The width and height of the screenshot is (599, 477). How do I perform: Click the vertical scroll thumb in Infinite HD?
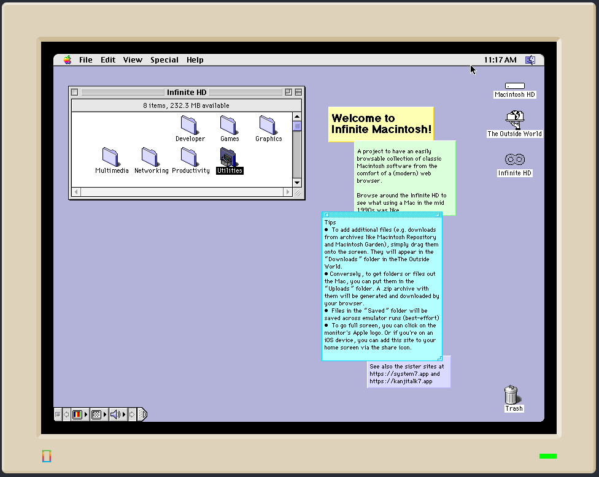tap(297, 126)
